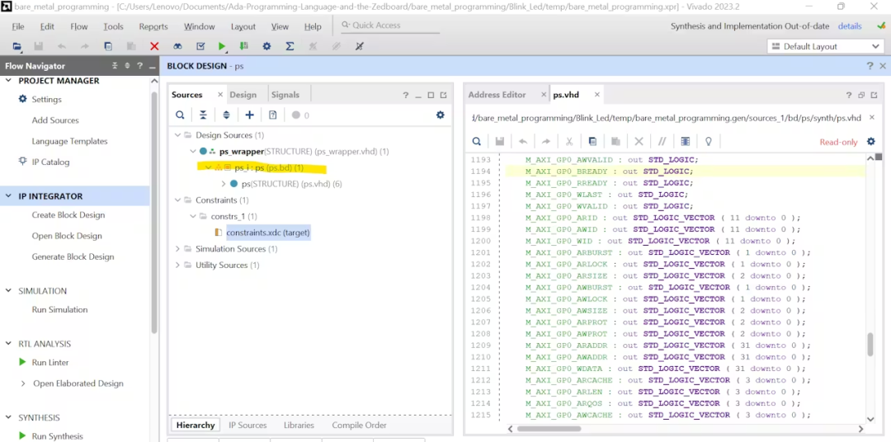
Task: Open the Default Layout dropdown
Action: pos(825,46)
